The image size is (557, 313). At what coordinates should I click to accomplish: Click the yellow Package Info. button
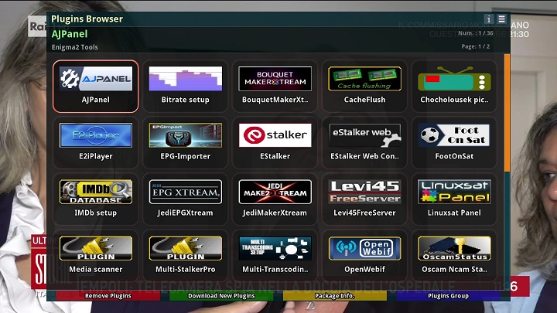click(335, 295)
